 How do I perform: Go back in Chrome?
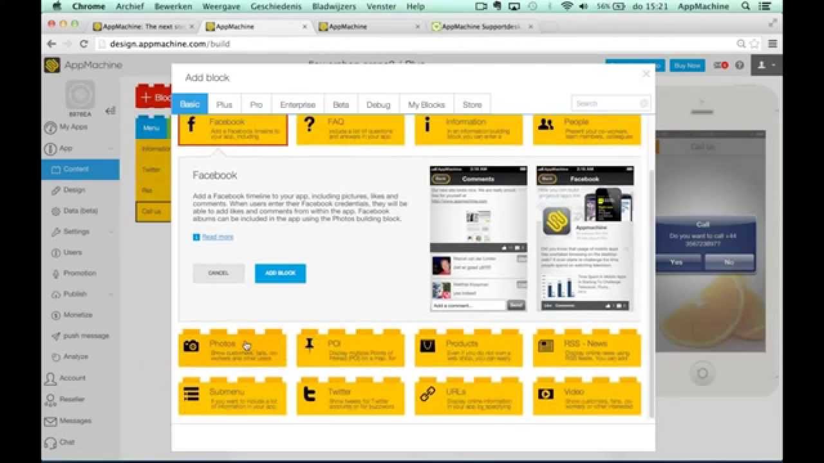click(x=52, y=44)
